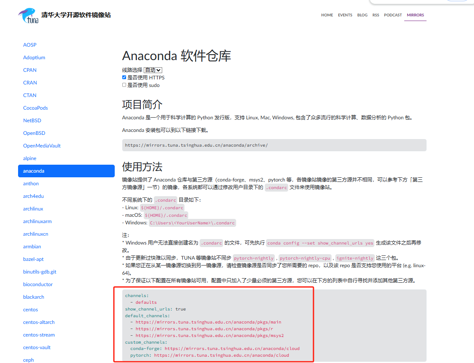Open NetBSD sidebar entry
474x363 pixels.
[x=32, y=121]
